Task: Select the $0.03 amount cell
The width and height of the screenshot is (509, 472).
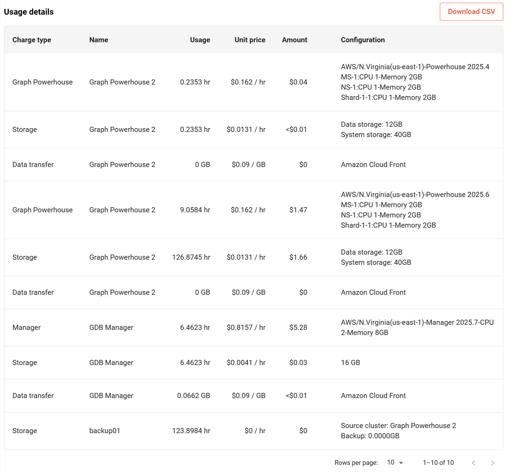Action: tap(298, 363)
